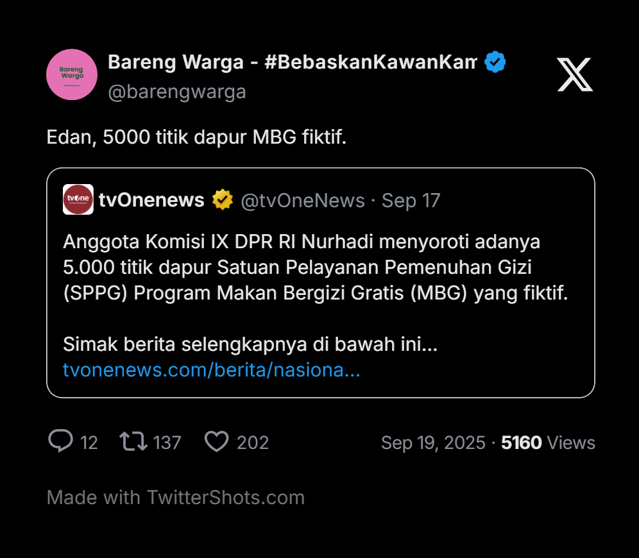Image resolution: width=639 pixels, height=558 pixels.
Task: Click the @barengwarga handle
Action: tap(177, 92)
